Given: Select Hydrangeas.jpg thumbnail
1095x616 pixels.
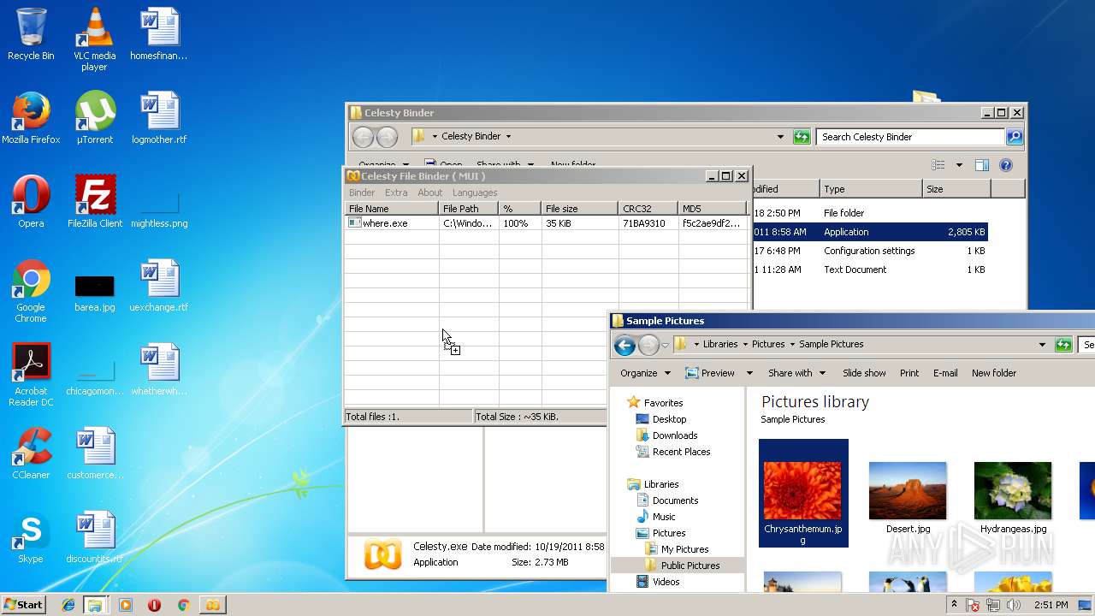Looking at the screenshot, I should (1013, 498).
